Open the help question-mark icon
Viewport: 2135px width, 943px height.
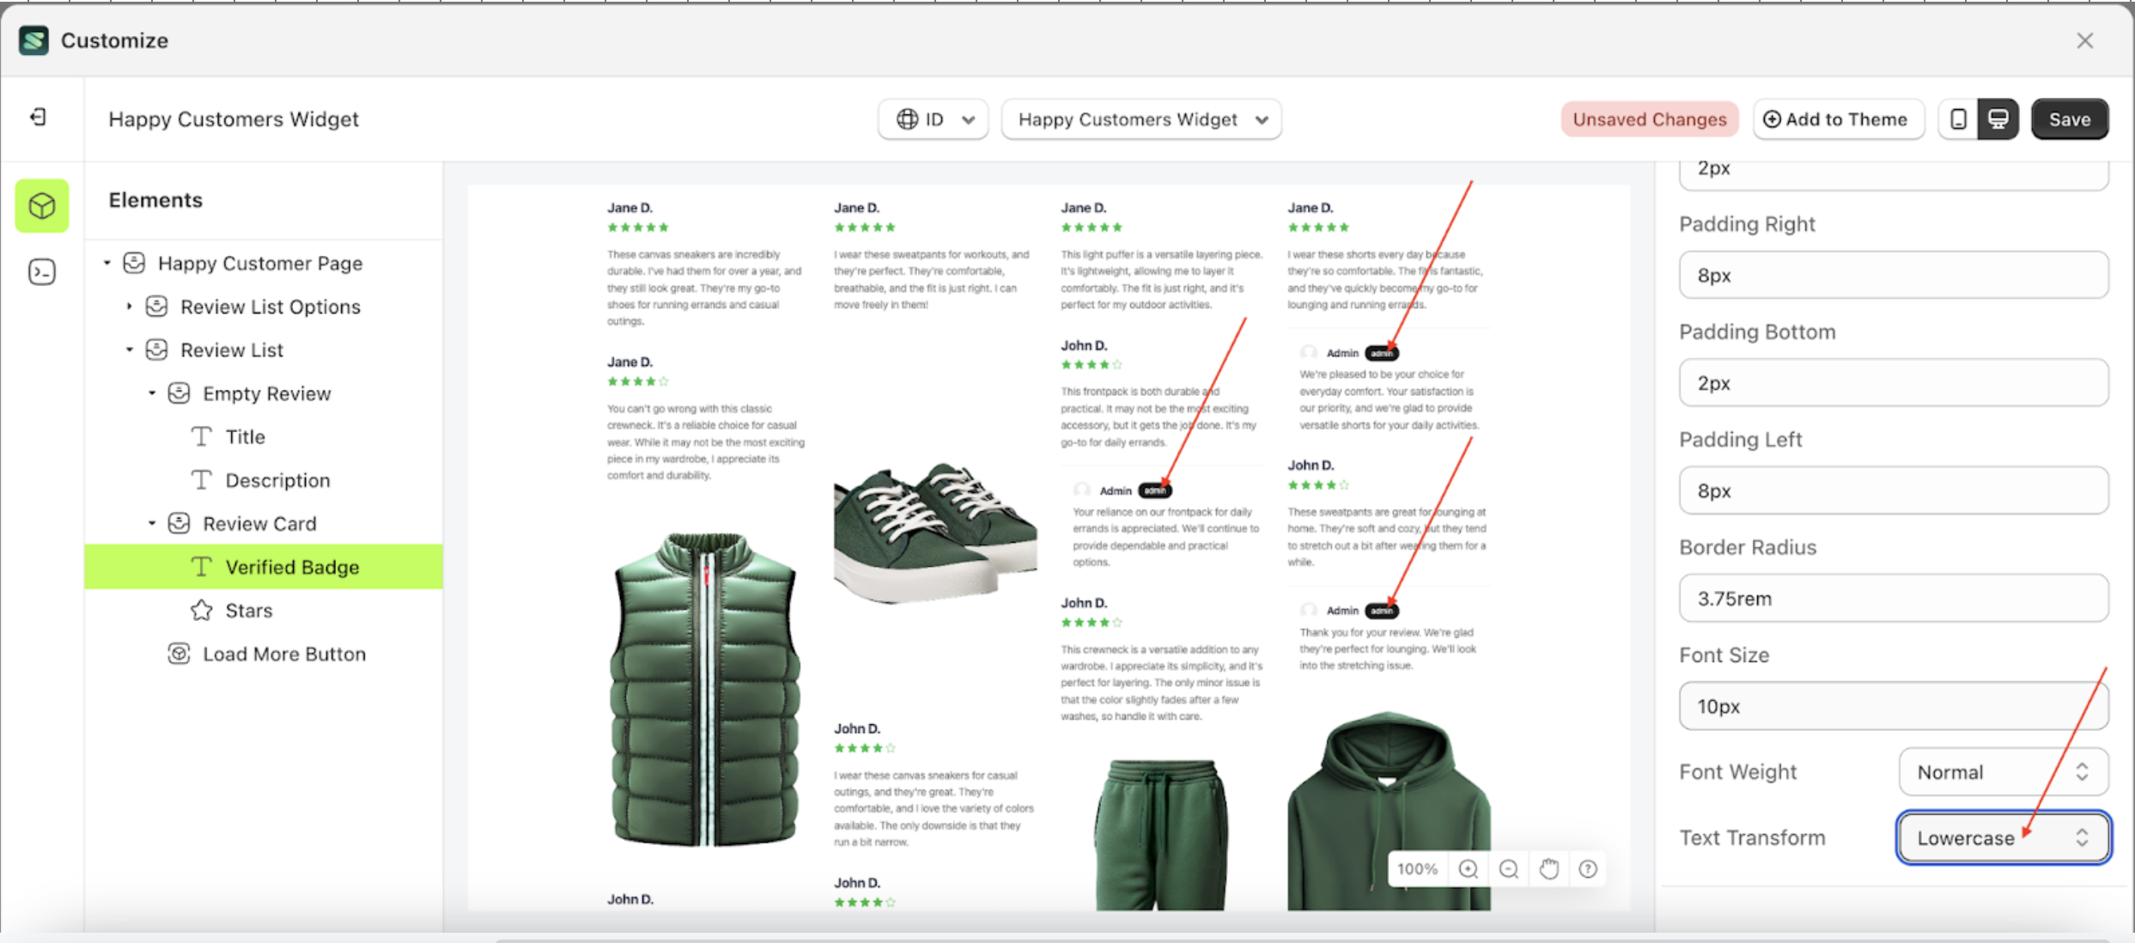(1588, 868)
